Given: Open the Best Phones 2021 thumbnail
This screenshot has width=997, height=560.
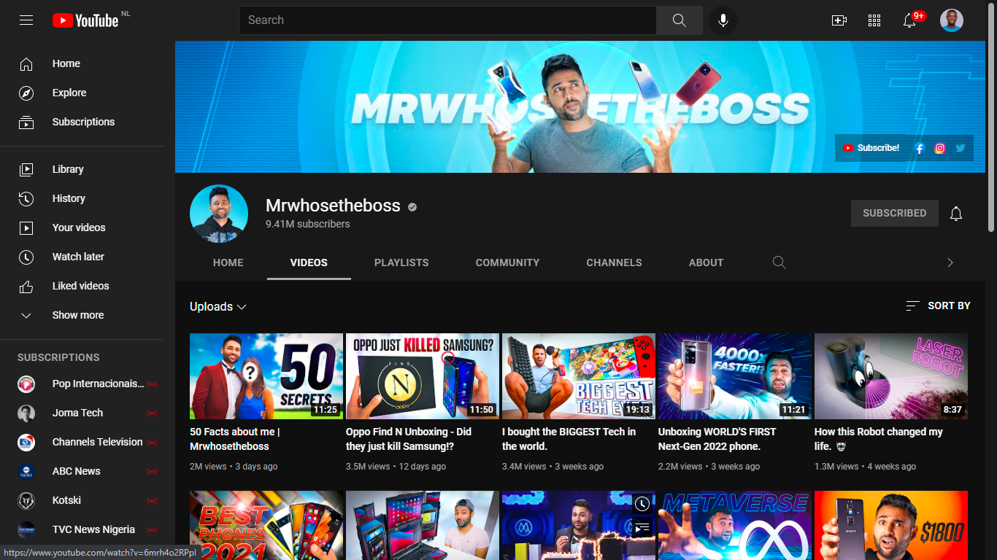Looking at the screenshot, I should [266, 525].
